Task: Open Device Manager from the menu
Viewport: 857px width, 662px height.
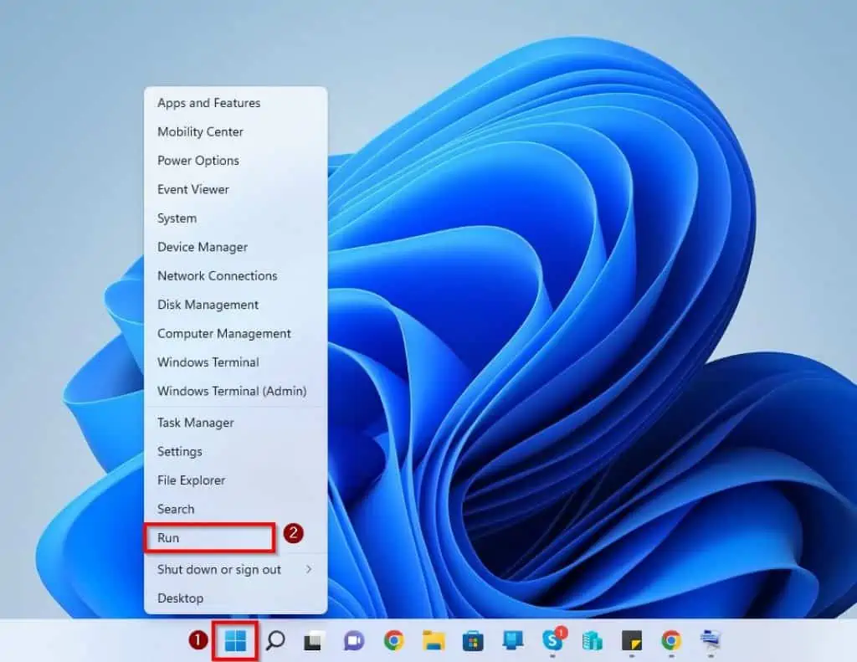Action: click(x=203, y=247)
